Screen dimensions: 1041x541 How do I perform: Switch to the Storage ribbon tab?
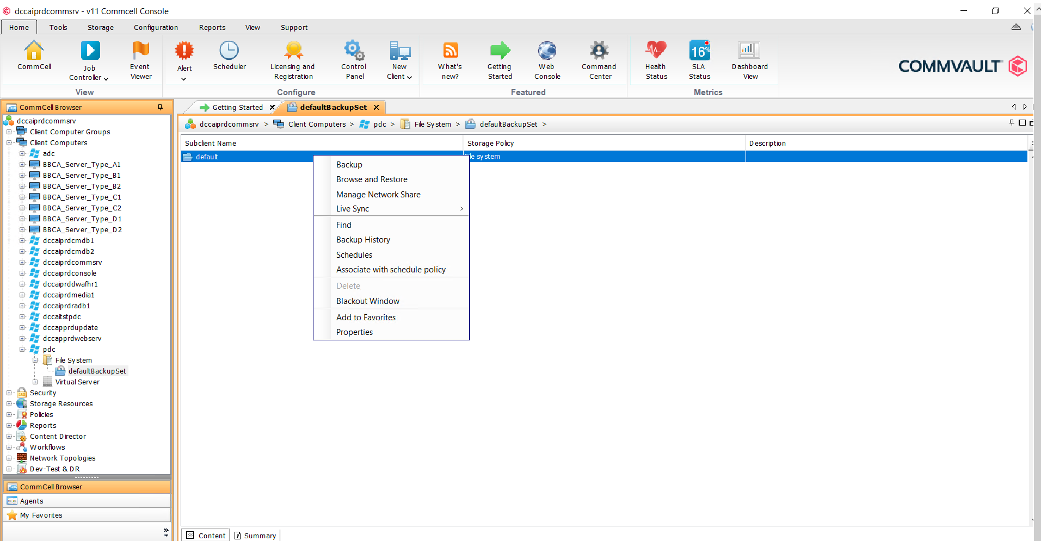point(101,27)
